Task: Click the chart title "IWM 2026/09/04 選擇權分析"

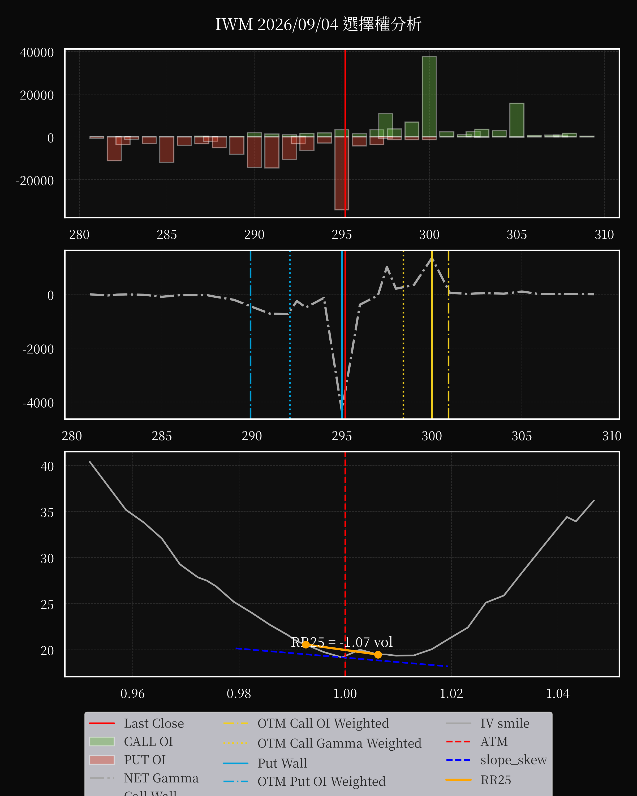Action: coord(318,24)
